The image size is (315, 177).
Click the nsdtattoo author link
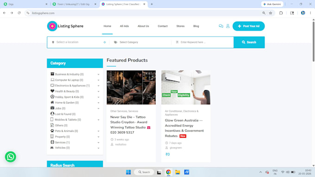click(121, 144)
